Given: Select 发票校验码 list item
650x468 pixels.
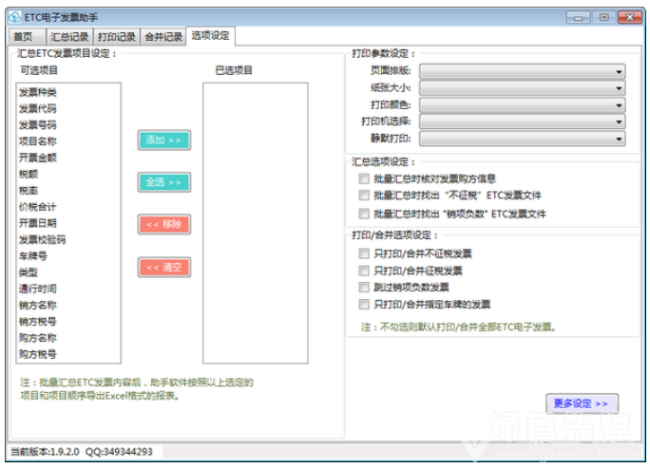Looking at the screenshot, I should click(x=42, y=240).
